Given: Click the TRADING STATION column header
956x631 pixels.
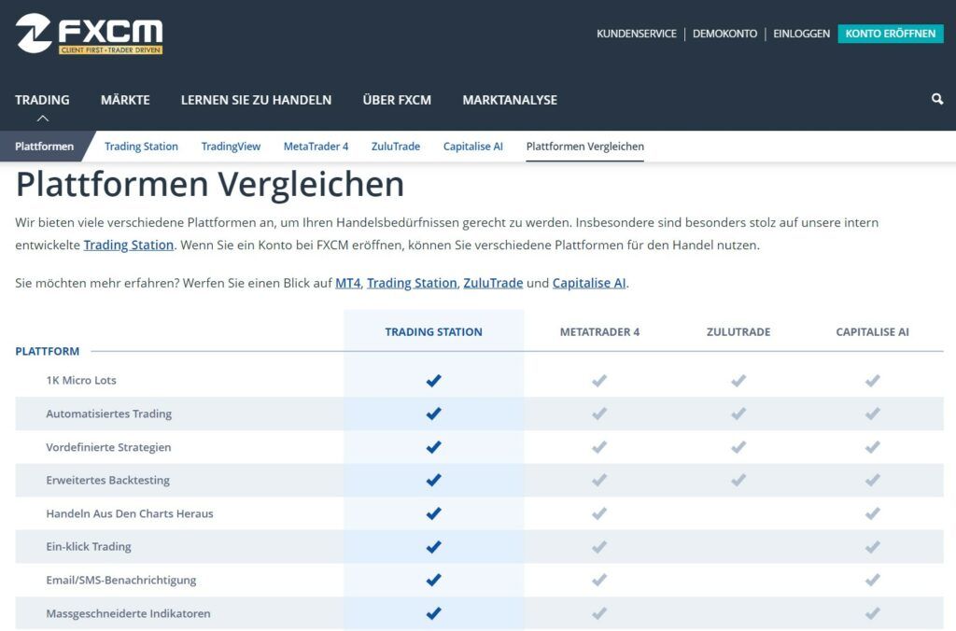Looking at the screenshot, I should [433, 331].
